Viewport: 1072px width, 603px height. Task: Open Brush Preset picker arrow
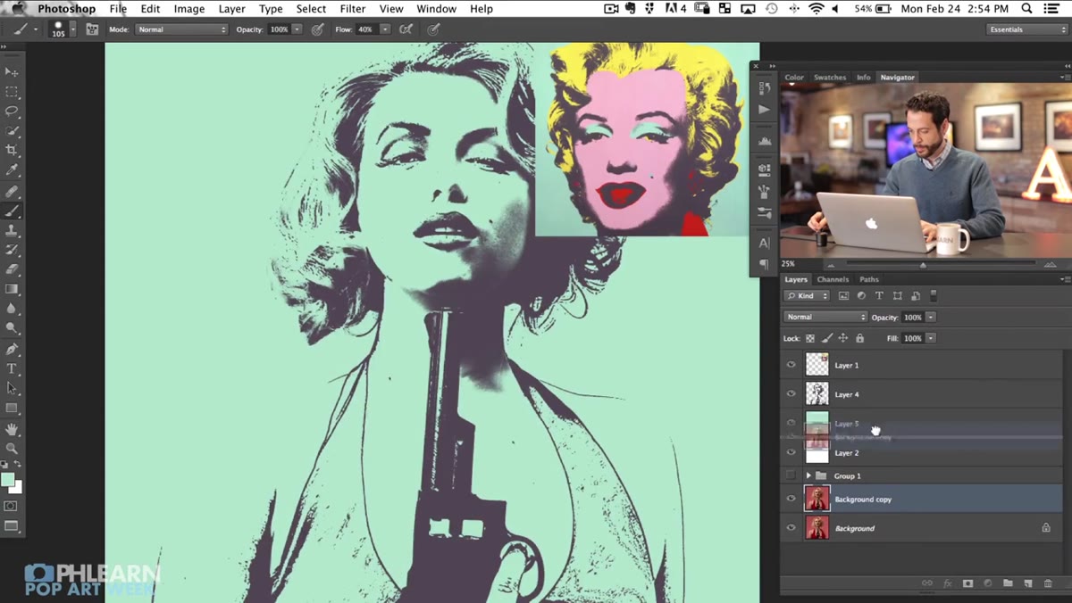point(74,29)
